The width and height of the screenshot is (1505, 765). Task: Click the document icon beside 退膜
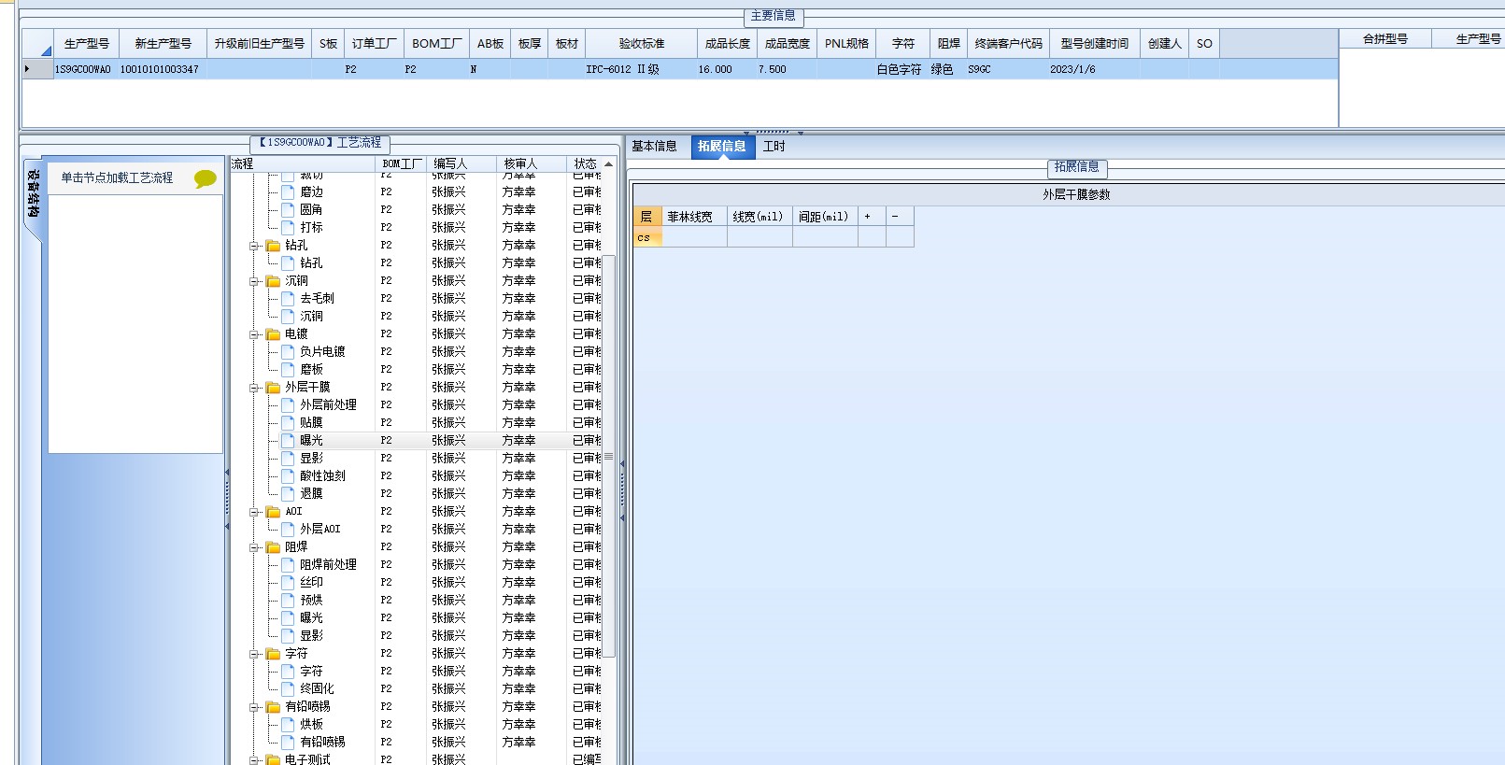click(289, 493)
